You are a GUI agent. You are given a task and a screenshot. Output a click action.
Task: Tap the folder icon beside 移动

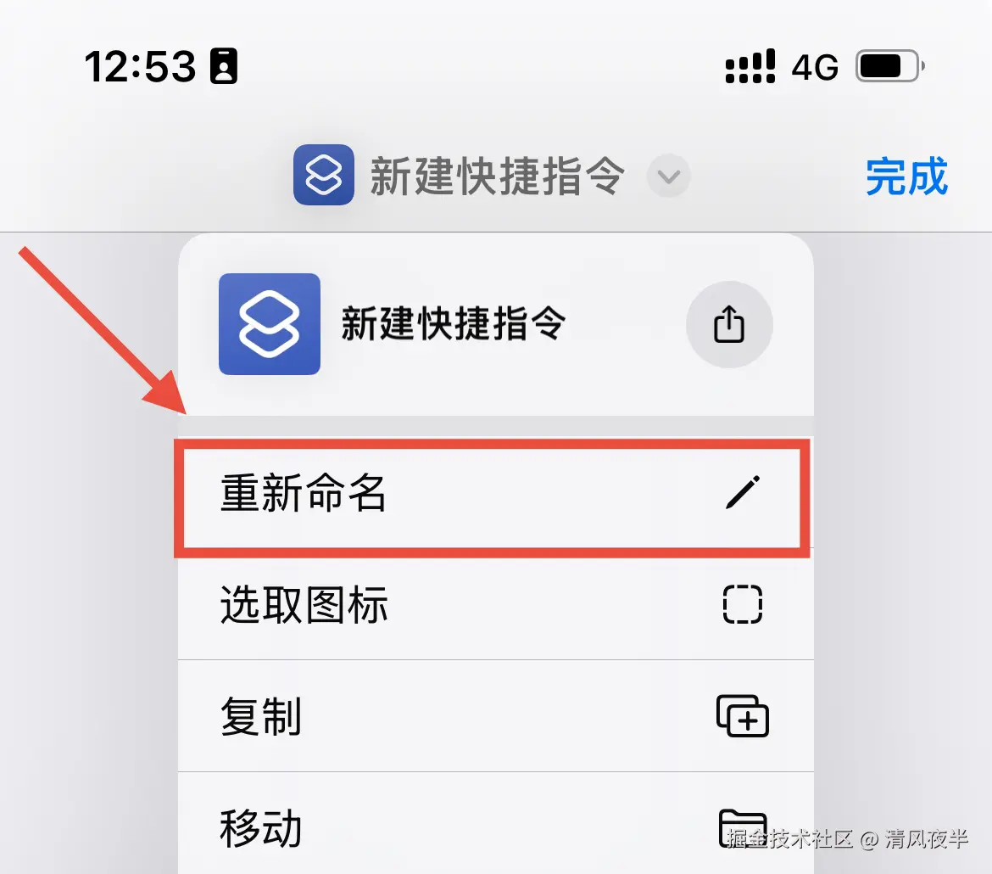pyautogui.click(x=743, y=827)
